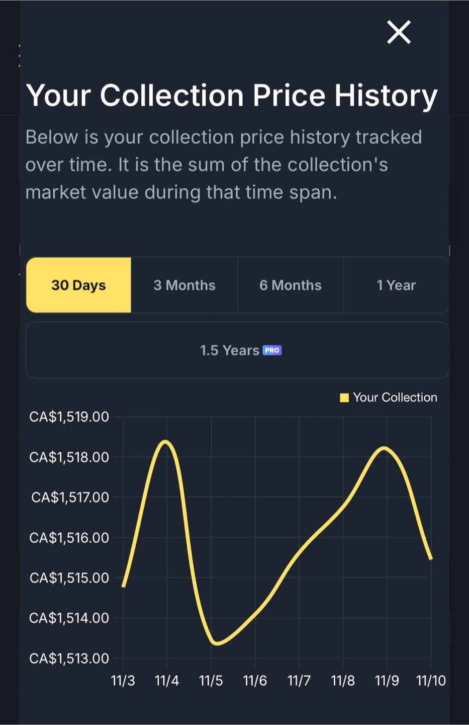The height and width of the screenshot is (725, 469).
Task: Close the Collection Price History panel
Action: click(399, 33)
